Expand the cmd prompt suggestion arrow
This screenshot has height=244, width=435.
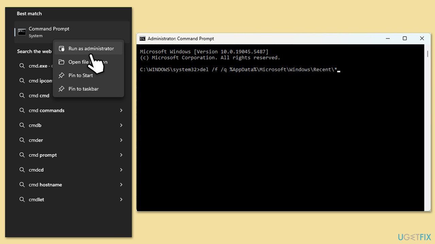(121, 155)
